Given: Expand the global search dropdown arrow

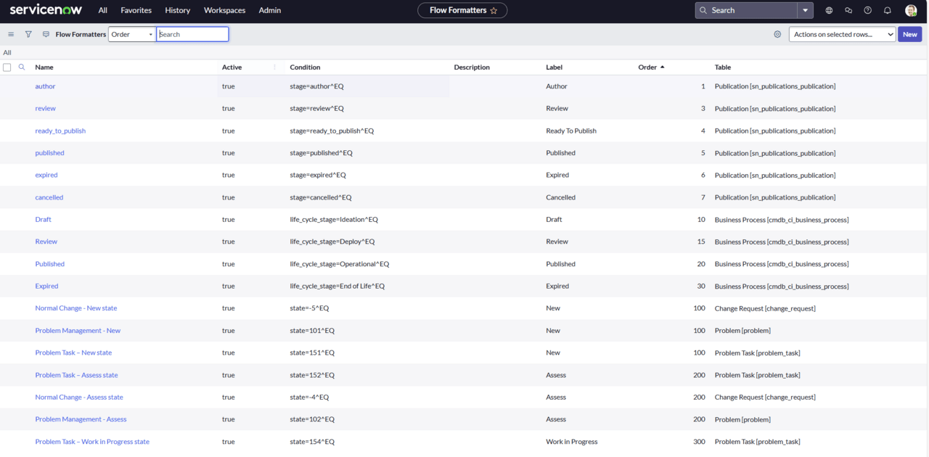Looking at the screenshot, I should point(805,11).
